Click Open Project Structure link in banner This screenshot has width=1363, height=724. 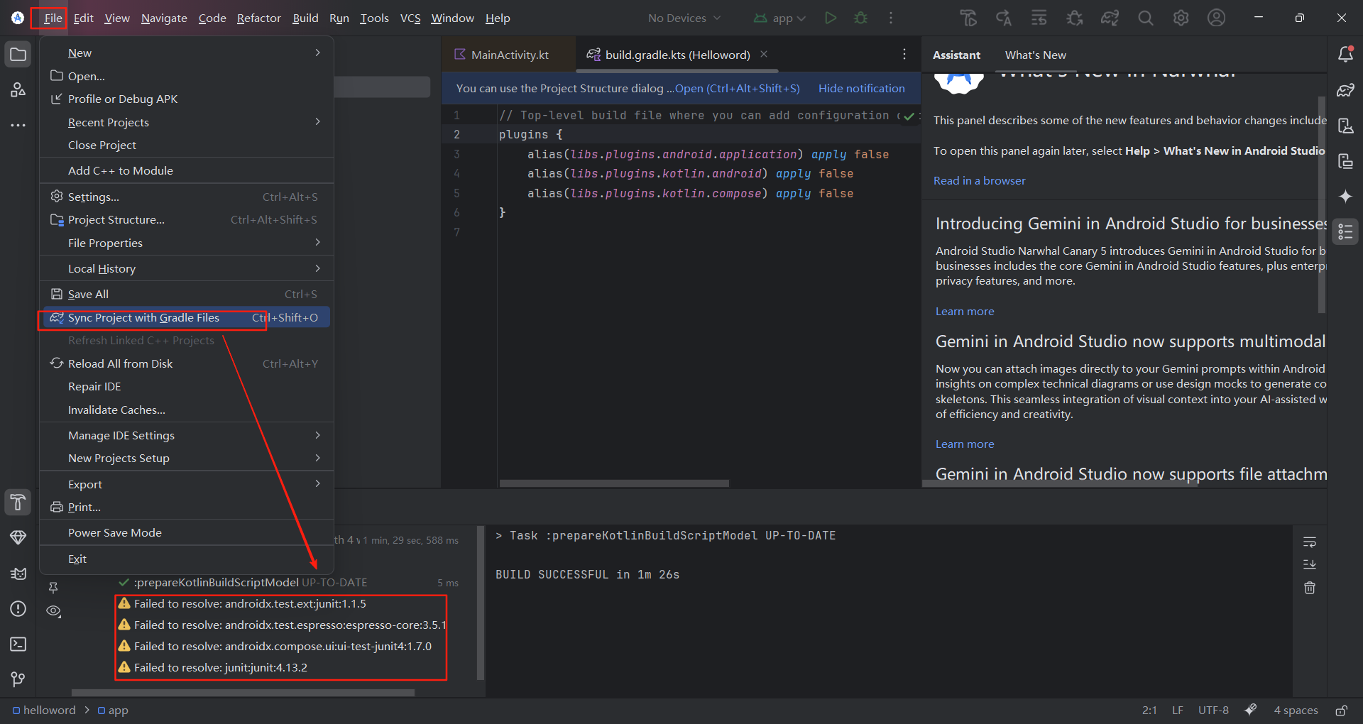pos(737,89)
